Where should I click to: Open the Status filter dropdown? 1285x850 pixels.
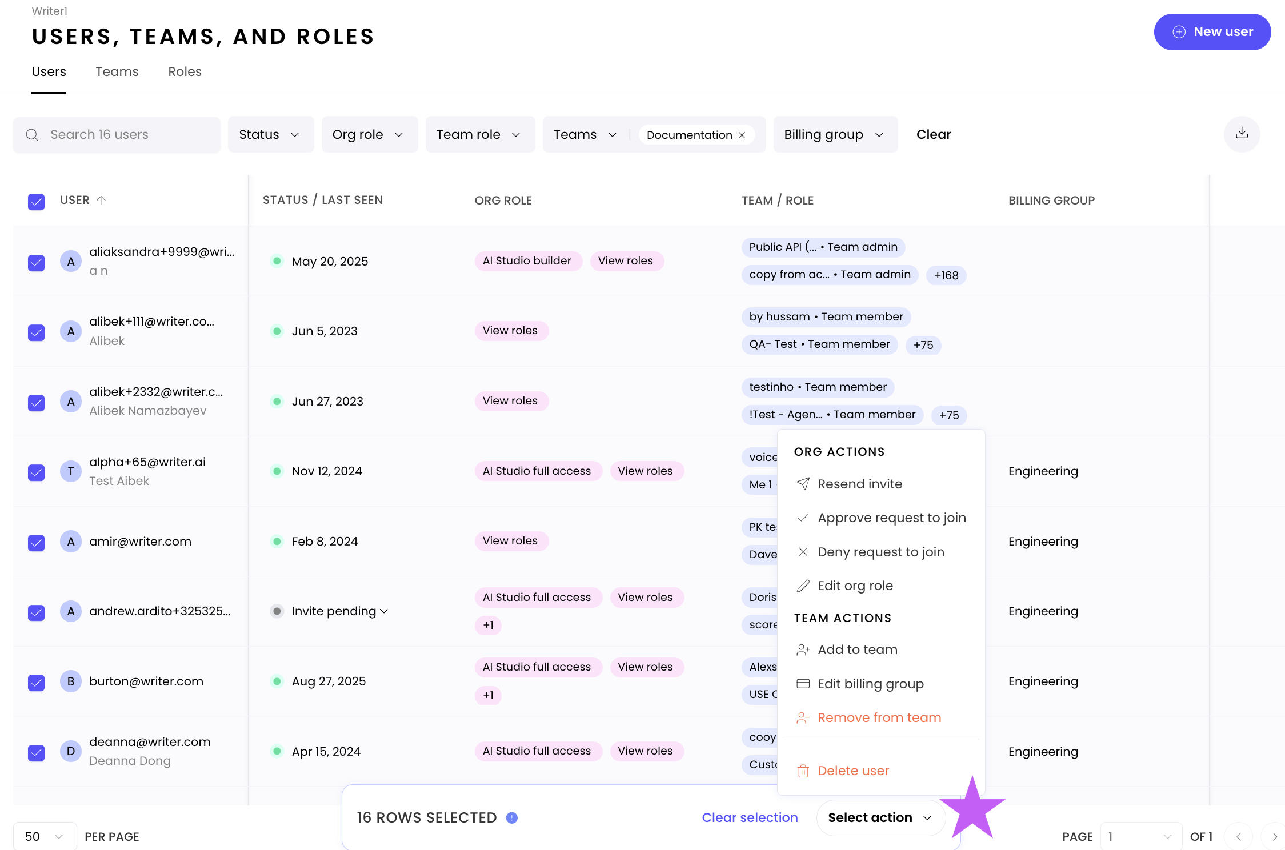click(270, 134)
